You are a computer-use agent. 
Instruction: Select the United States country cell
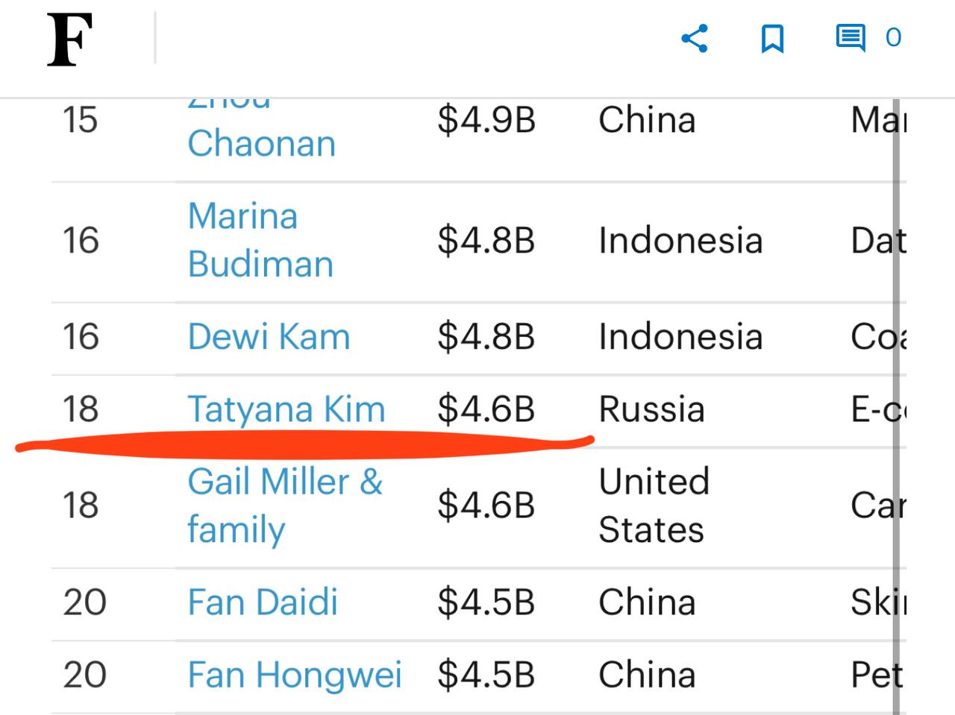pyautogui.click(x=654, y=505)
